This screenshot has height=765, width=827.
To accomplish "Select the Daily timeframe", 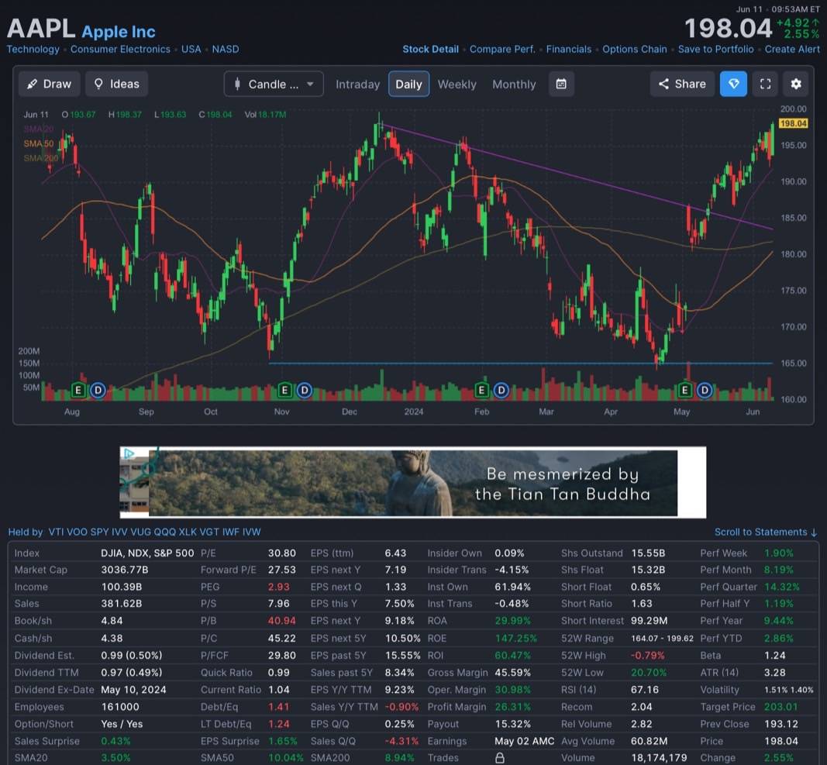I will point(408,84).
